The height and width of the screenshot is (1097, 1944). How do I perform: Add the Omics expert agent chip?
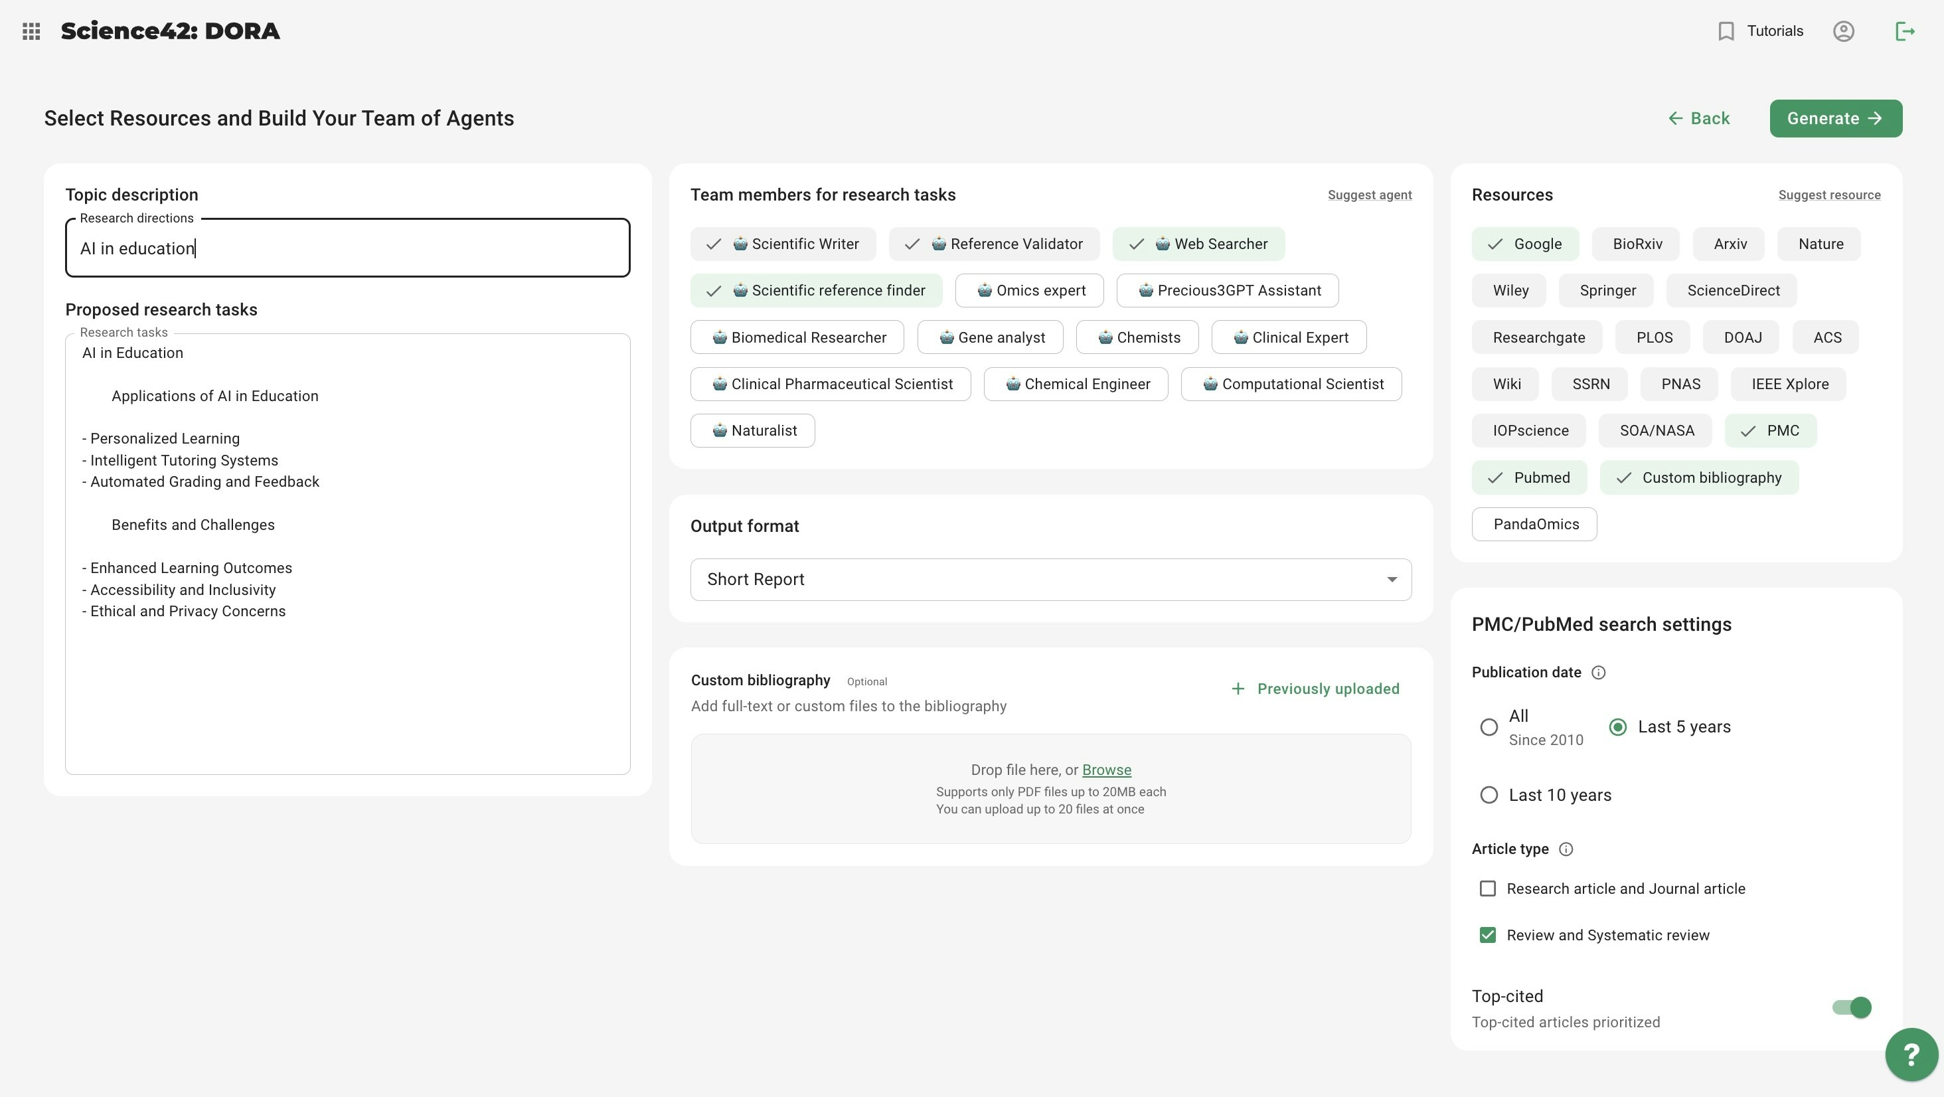1029,291
